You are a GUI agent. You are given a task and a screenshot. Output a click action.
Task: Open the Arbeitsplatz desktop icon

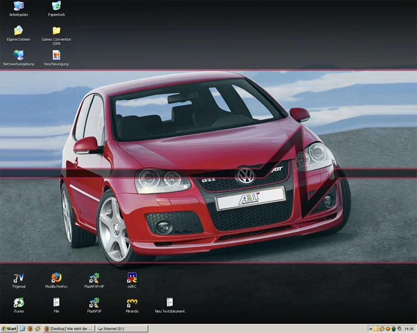pyautogui.click(x=19, y=7)
